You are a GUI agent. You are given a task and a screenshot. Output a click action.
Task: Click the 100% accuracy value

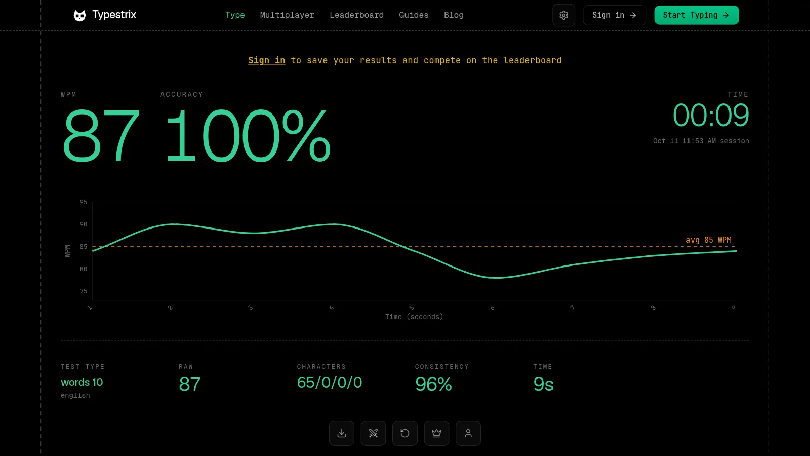(248, 137)
